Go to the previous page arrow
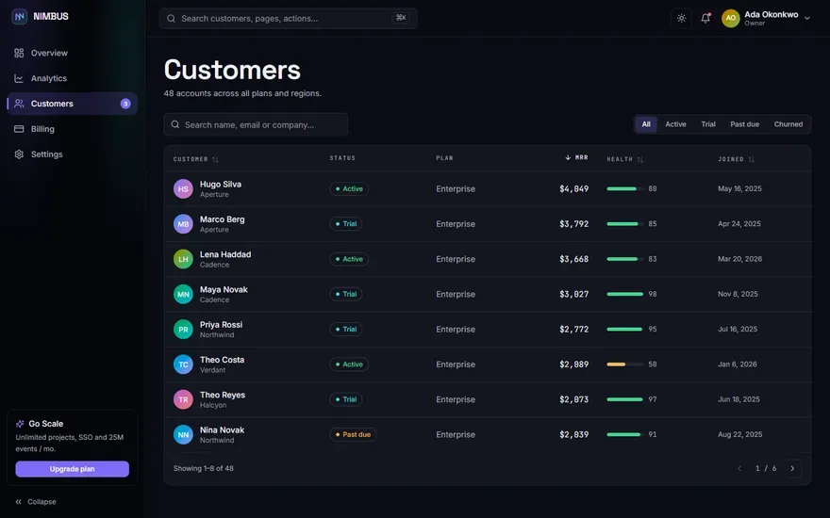This screenshot has height=518, width=830. point(739,468)
